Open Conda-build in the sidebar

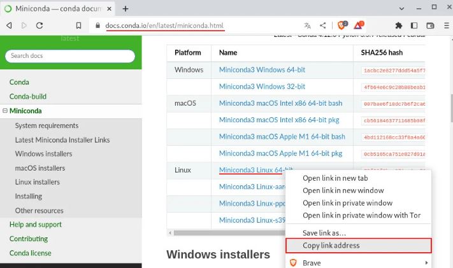click(x=28, y=96)
